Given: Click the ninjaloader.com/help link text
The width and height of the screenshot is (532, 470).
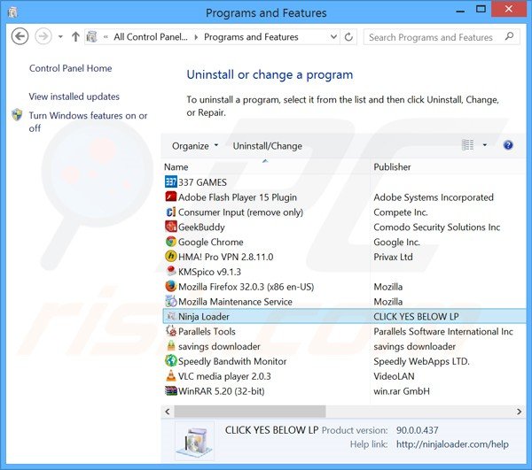Looking at the screenshot, I should pos(452,444).
